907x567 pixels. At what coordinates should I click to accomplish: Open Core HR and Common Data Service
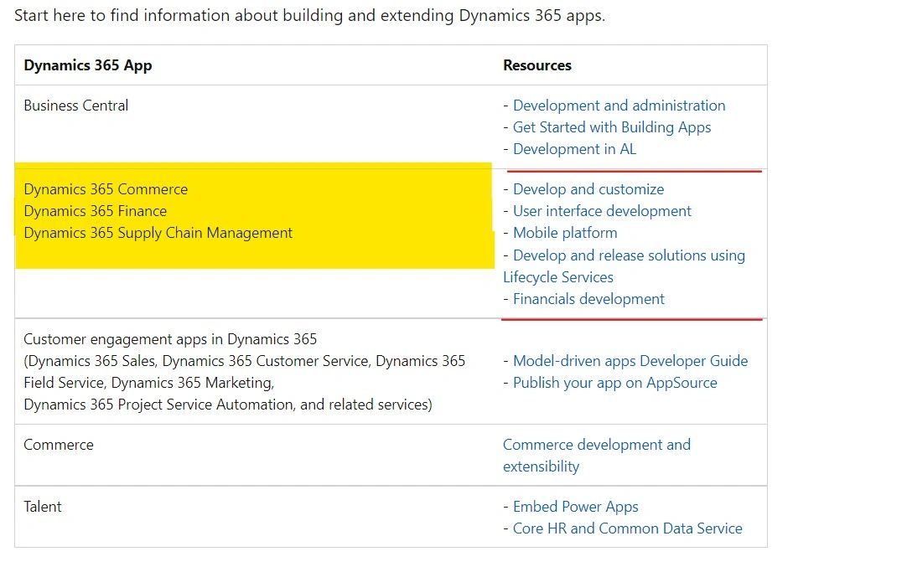click(627, 528)
